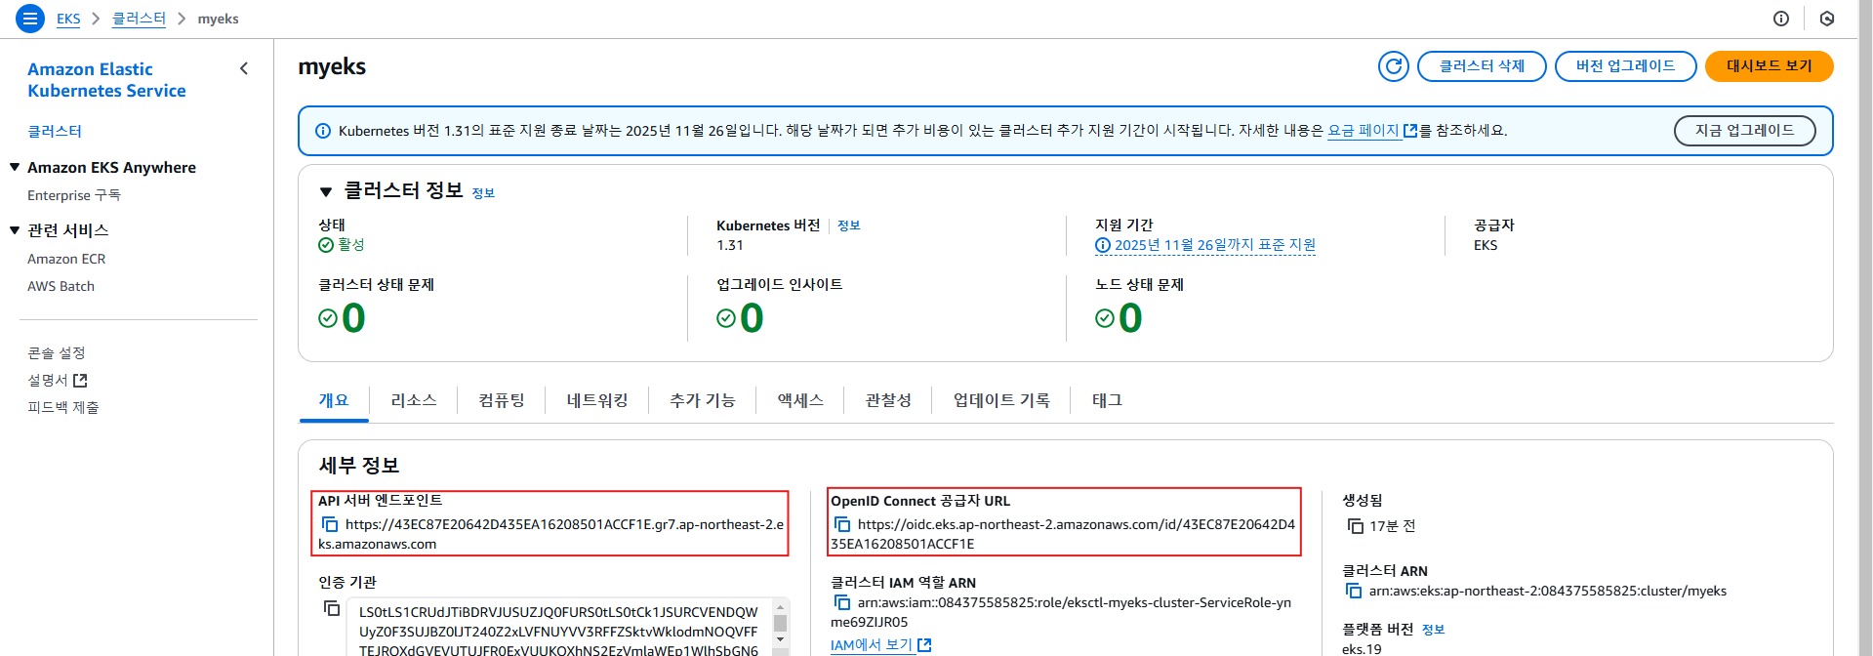
Task: Open 클러스터 in the sidebar
Action: coord(55,131)
